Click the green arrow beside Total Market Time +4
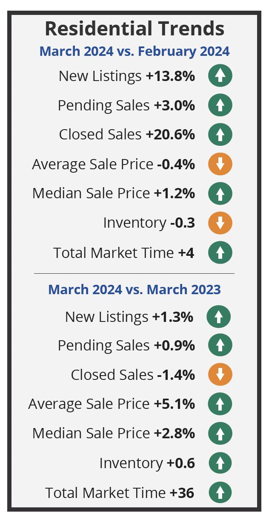The image size is (269, 521). pyautogui.click(x=220, y=253)
